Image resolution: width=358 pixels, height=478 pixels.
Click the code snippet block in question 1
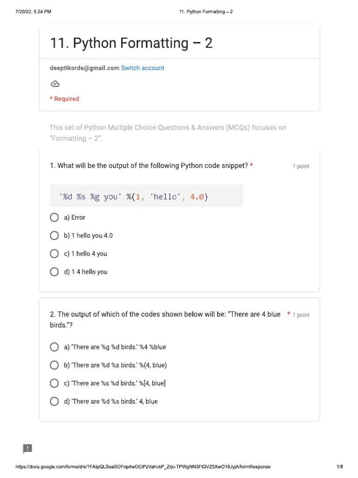click(146, 196)
